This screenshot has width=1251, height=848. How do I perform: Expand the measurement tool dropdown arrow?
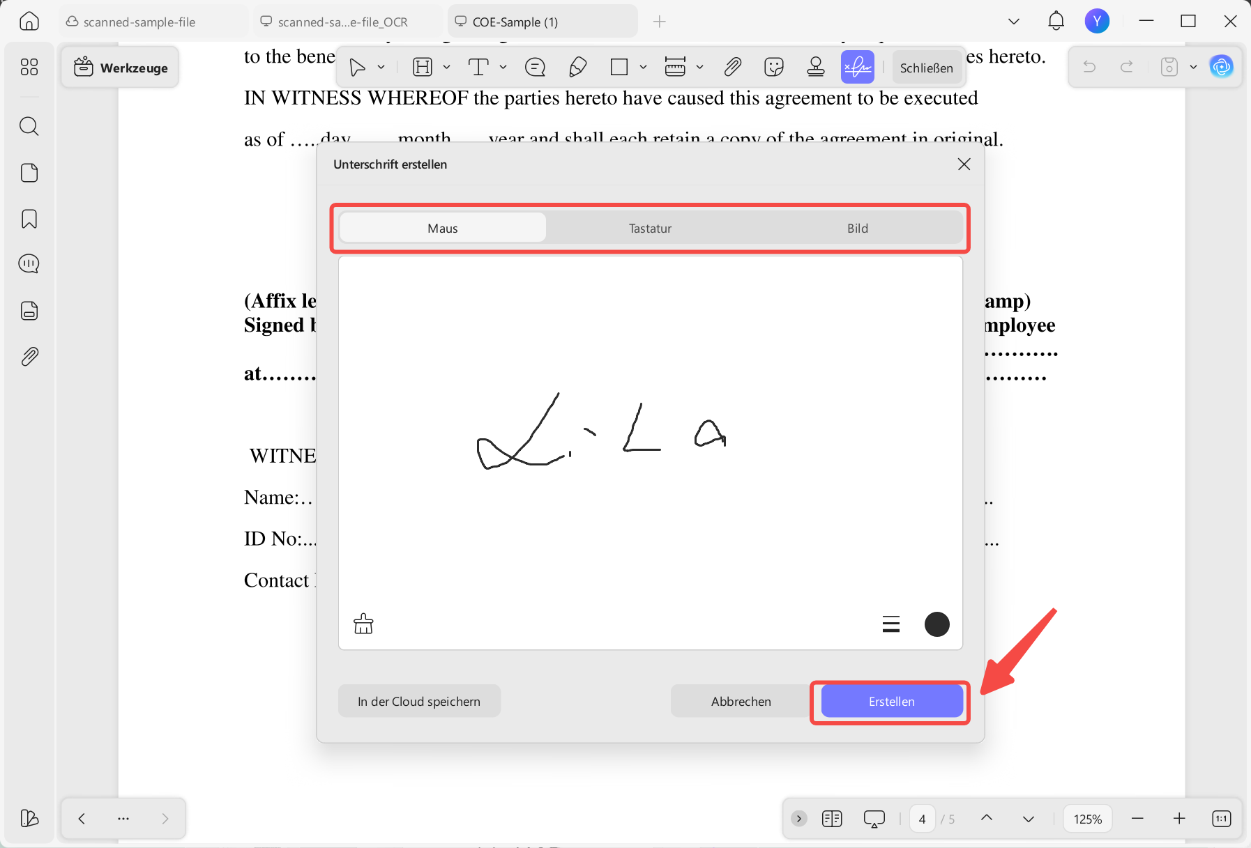699,68
